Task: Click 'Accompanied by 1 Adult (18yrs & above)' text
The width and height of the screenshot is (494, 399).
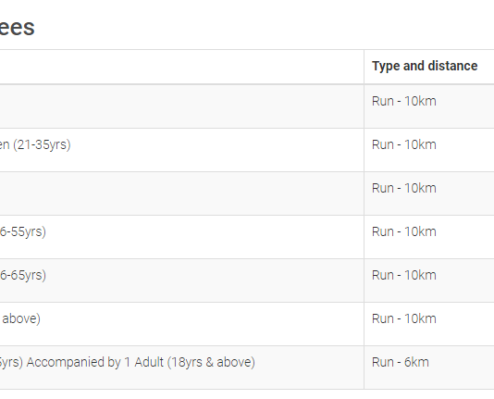Action: pos(141,363)
